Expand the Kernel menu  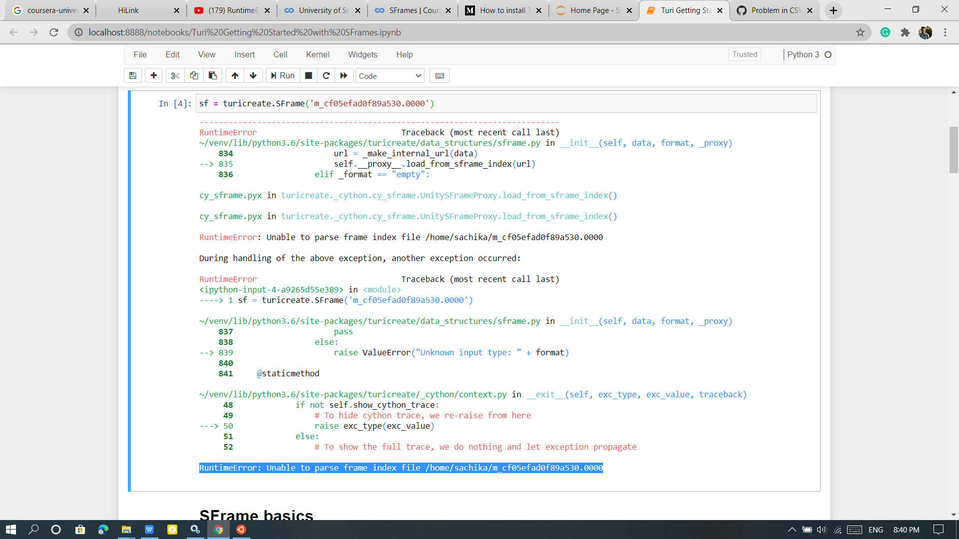click(x=318, y=54)
